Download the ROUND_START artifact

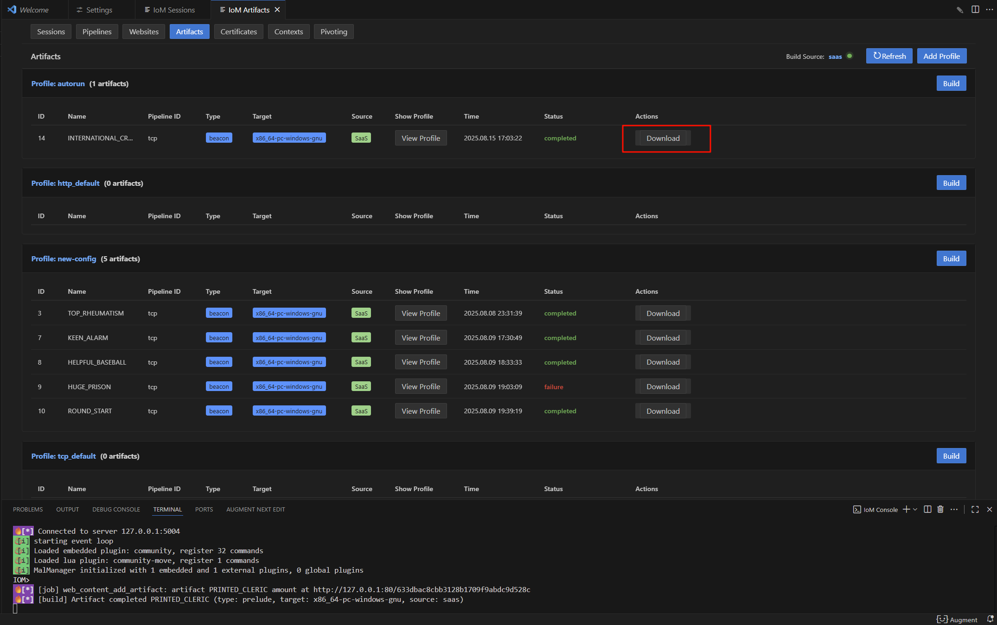pyautogui.click(x=663, y=411)
